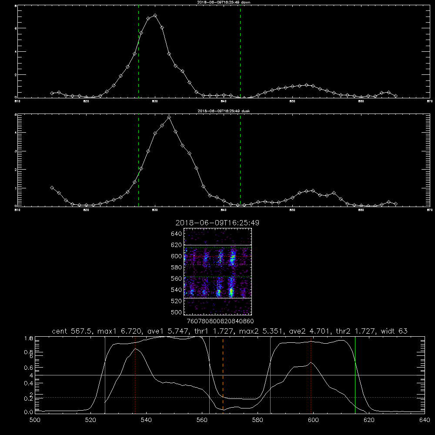Click the secondary peak diamond near 852 in dawn plot
Viewport: 435px width, 435px height.
[306, 85]
